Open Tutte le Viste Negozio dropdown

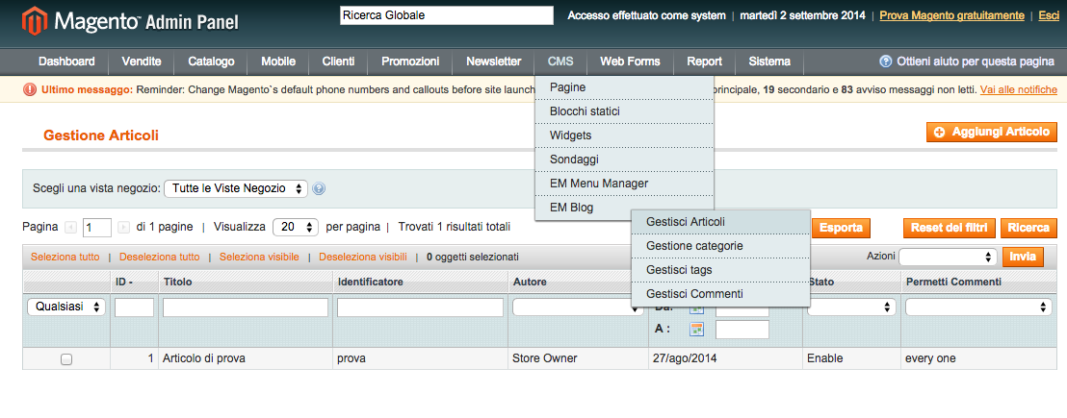click(x=236, y=188)
